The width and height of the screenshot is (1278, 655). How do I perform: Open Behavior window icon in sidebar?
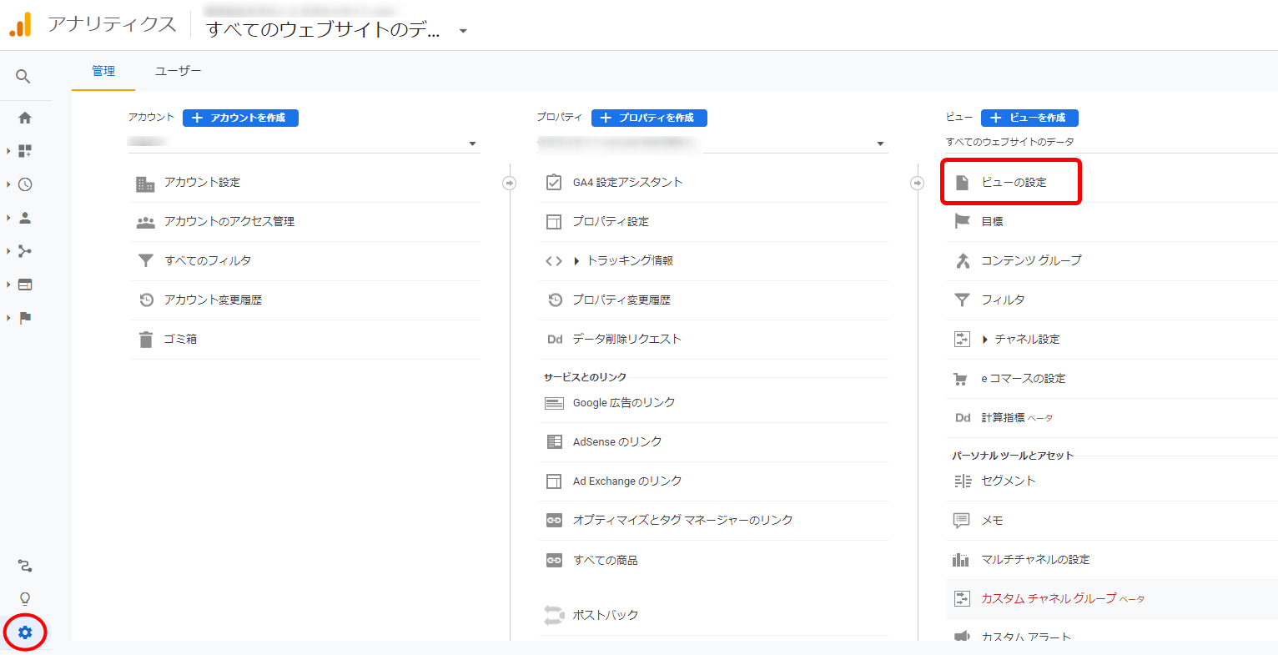point(25,285)
